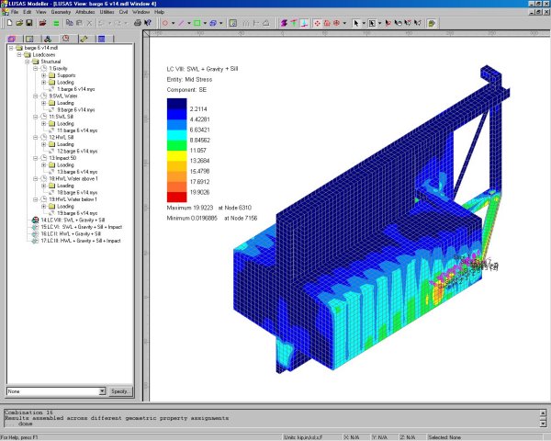551x441 pixels.
Task: Open the Attributes tab icon in treeview
Action: pos(48,39)
